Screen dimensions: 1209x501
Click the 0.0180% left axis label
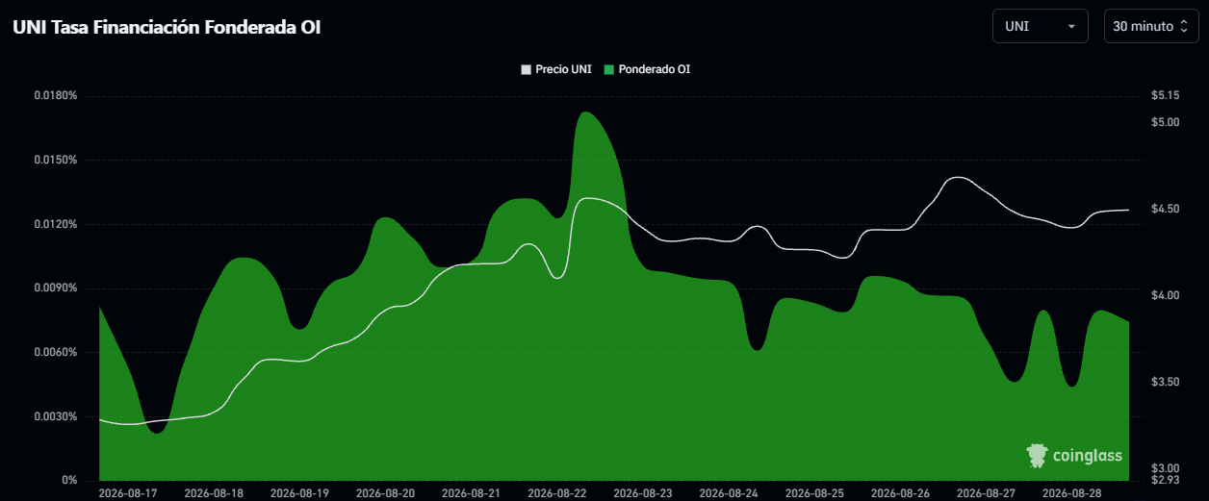point(55,95)
